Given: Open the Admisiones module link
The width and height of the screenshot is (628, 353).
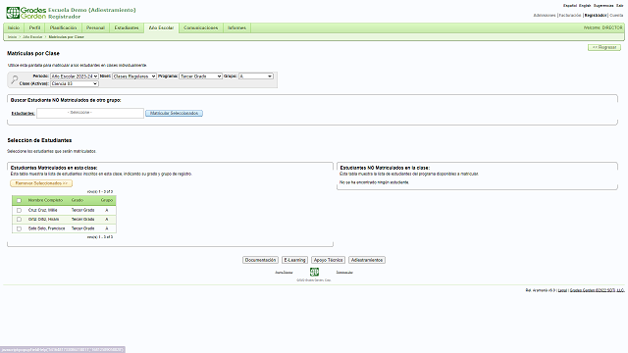Looking at the screenshot, I should pos(545,16).
